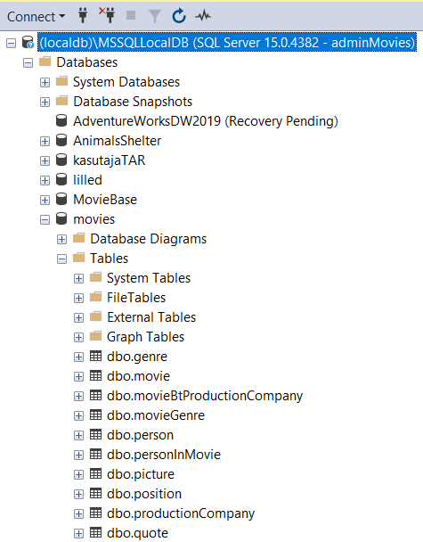This screenshot has height=542, width=423.
Task: Collapse the Tables folder
Action: [x=61, y=259]
